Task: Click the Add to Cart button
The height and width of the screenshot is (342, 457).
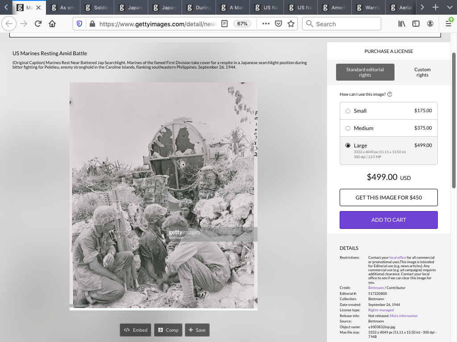Action: point(388,220)
